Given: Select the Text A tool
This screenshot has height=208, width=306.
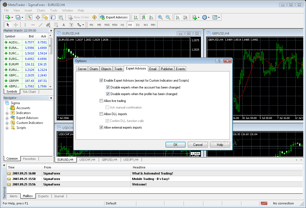Looking at the screenshot, I should (x=64, y=25).
